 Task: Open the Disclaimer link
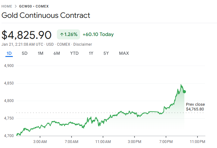point(83,44)
